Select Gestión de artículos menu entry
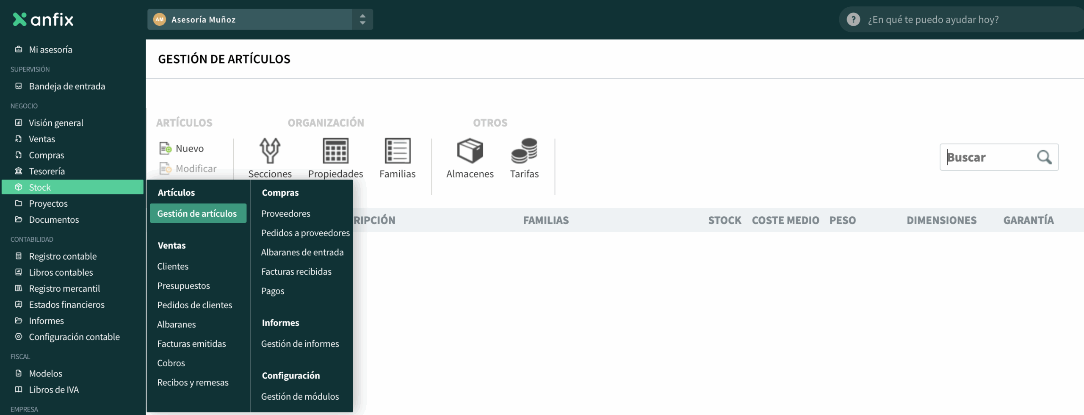Screen dimensions: 1084x415 [x=197, y=213]
